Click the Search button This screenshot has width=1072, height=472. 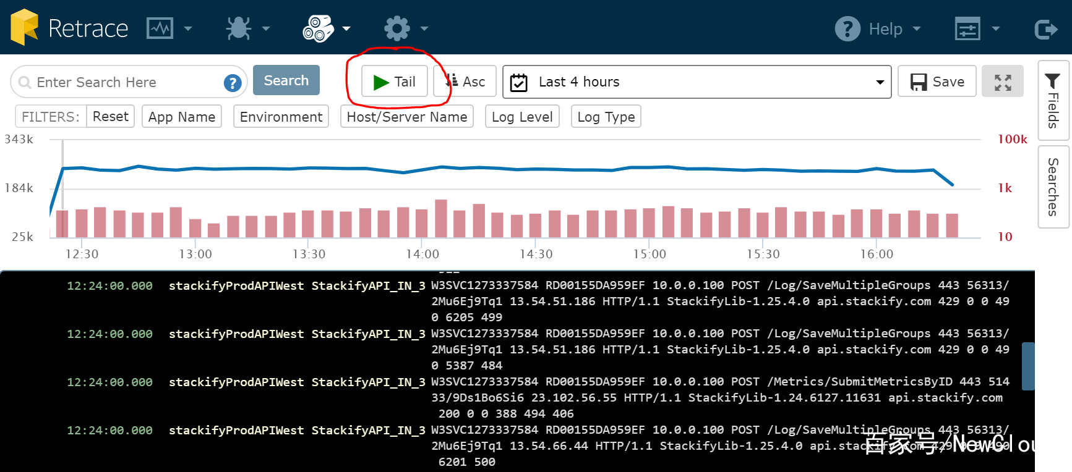286,80
